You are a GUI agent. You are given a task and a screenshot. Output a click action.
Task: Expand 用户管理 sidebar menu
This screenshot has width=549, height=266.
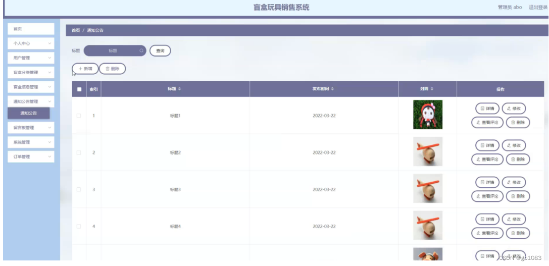[x=31, y=58]
